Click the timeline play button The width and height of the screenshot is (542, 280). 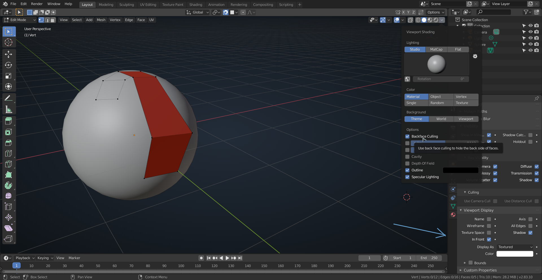click(x=227, y=258)
